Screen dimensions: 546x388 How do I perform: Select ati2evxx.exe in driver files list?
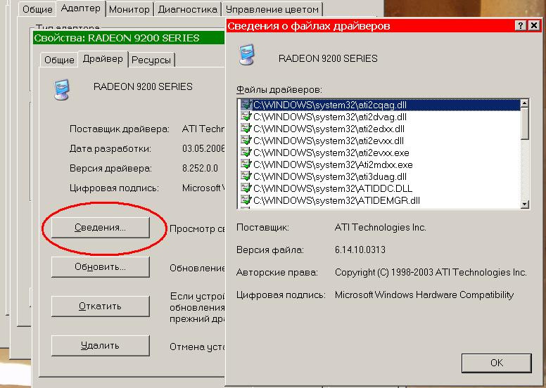point(379,153)
